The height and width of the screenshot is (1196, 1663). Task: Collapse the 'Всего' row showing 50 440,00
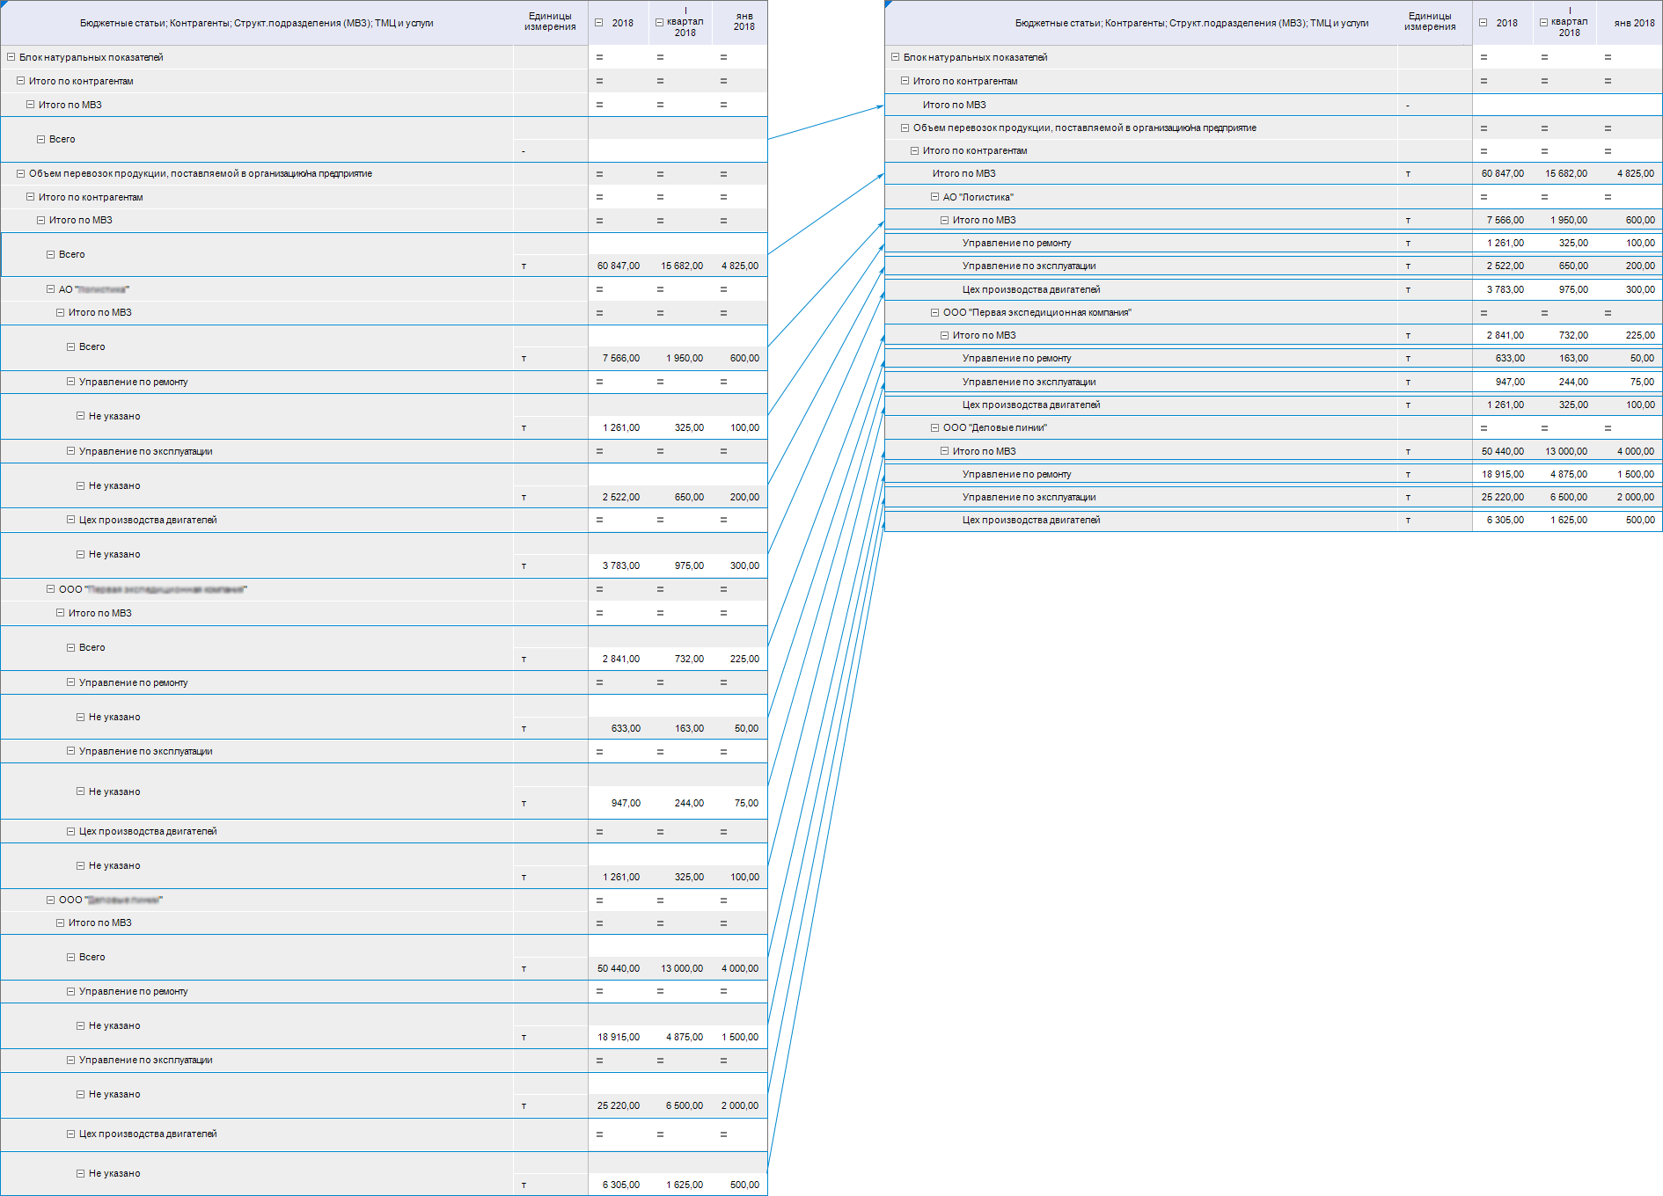coord(71,958)
